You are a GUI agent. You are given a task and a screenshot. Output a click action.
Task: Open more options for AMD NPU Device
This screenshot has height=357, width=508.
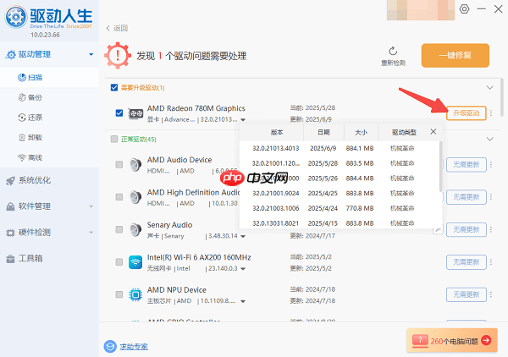coord(491,294)
